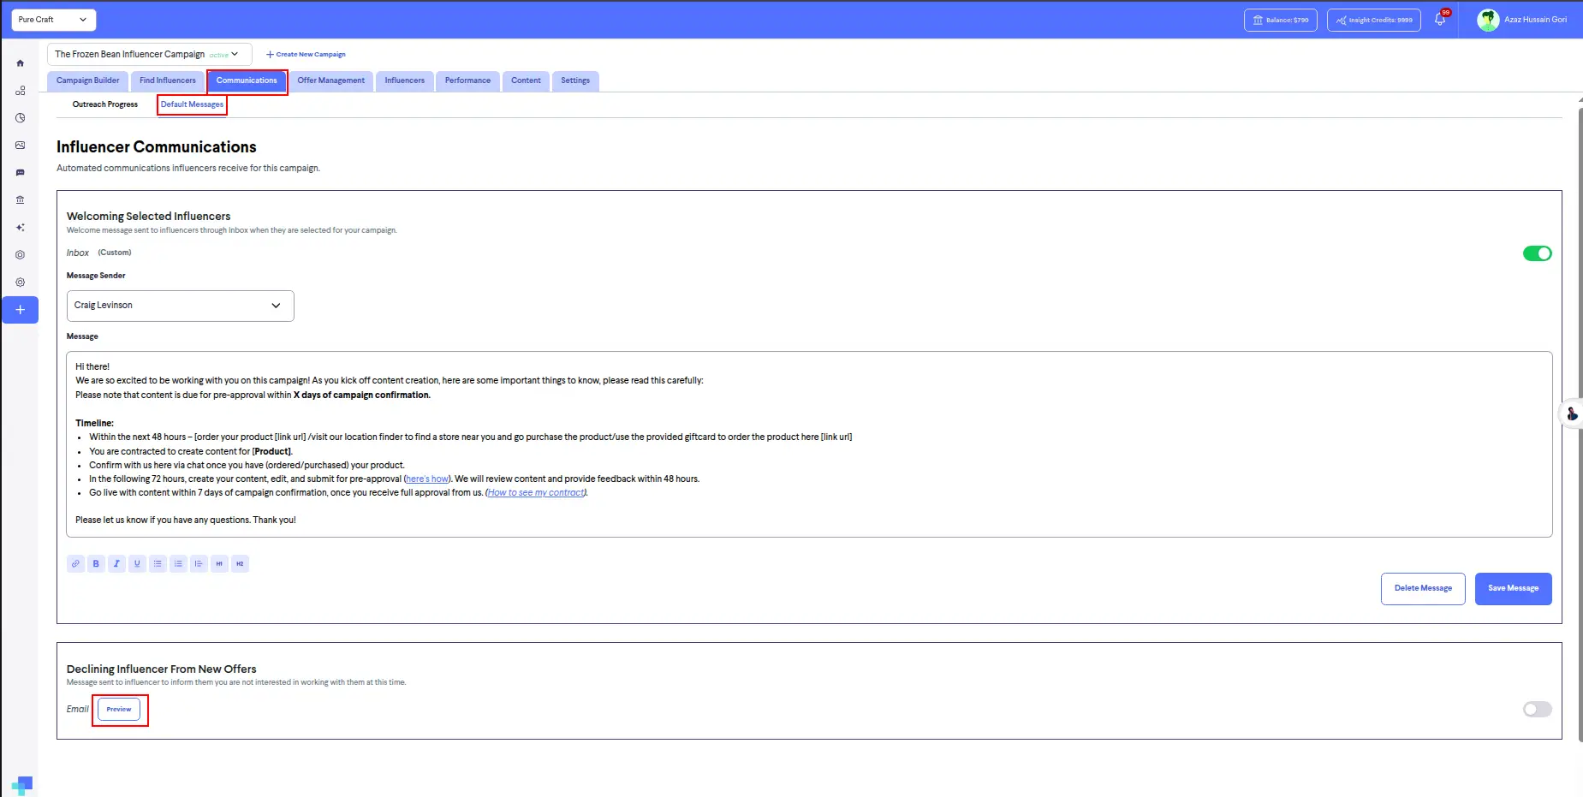Select the Default Messages sub-tab
Image resolution: width=1583 pixels, height=797 pixels.
click(x=192, y=104)
